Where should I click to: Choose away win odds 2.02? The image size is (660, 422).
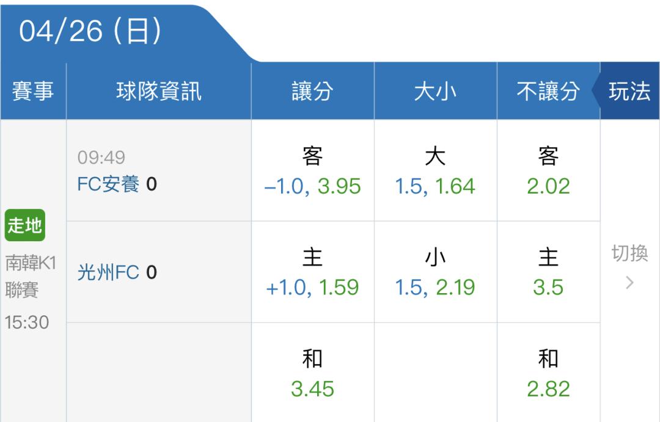548,172
